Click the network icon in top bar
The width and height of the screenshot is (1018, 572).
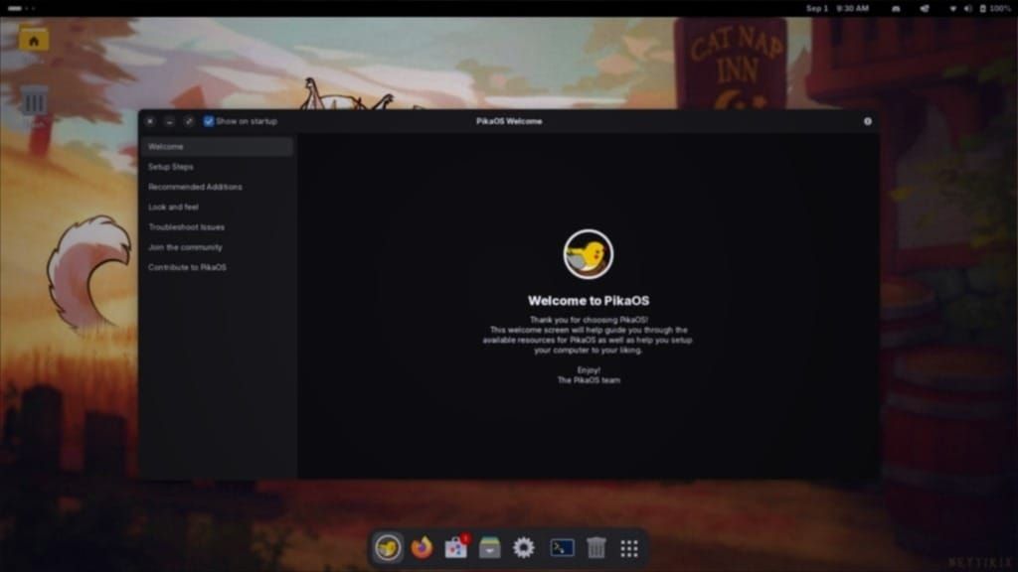point(952,8)
